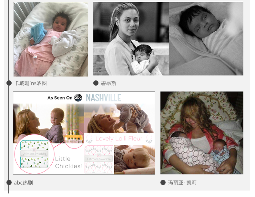Click the bullet dot beside 碧昂斯

pyautogui.click(x=96, y=83)
